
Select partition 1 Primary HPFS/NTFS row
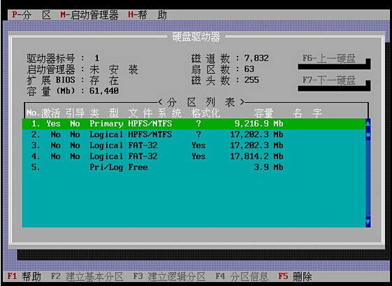pos(194,124)
